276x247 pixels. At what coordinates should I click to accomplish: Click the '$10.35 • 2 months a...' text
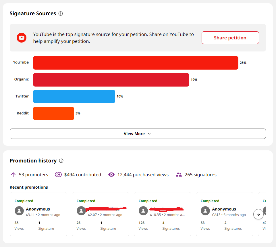point(167,215)
